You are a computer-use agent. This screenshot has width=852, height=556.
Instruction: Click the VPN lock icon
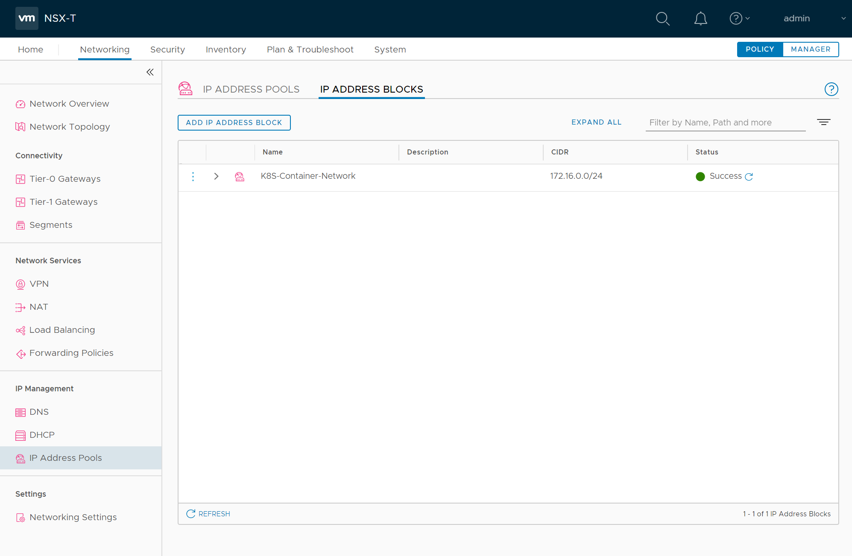point(20,284)
